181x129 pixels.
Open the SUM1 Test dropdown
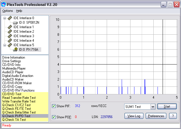(153, 107)
